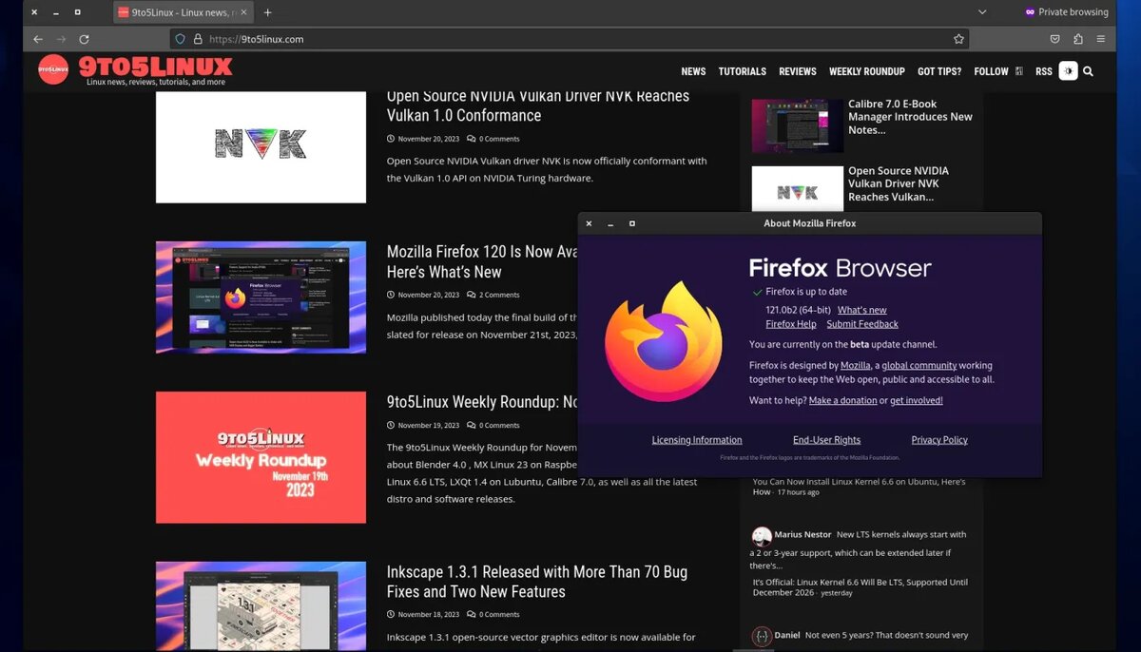Click the sidebar NVK thumbnail

[x=797, y=188]
